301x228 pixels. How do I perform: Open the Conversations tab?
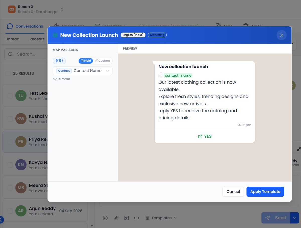[x=25, y=26]
